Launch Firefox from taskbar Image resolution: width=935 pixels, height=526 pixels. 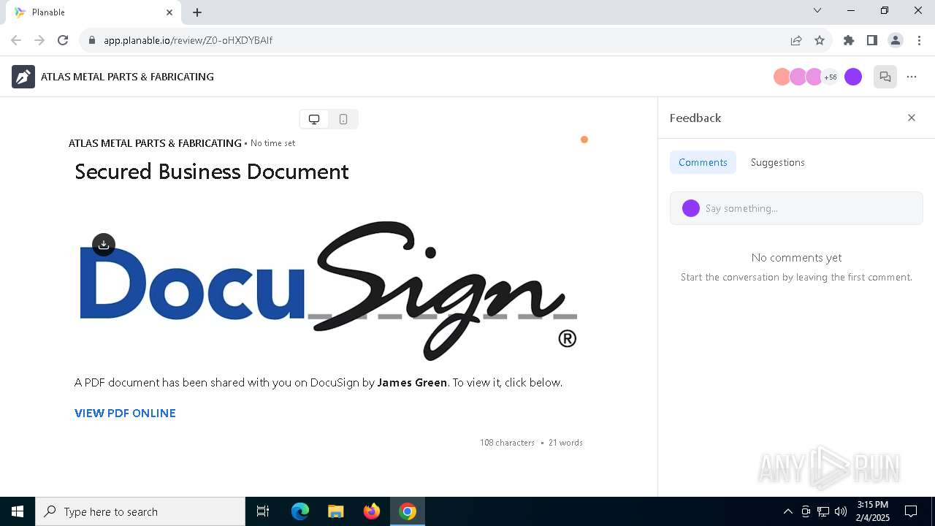coord(372,511)
